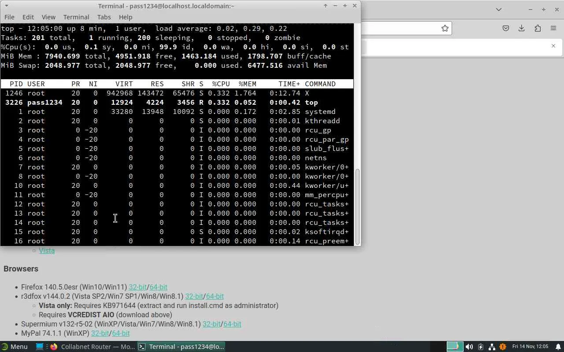The height and width of the screenshot is (352, 564).
Task: Bookmark this page with the star icon
Action: click(445, 28)
